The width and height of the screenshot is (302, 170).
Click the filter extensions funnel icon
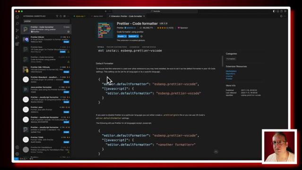tap(57, 16)
